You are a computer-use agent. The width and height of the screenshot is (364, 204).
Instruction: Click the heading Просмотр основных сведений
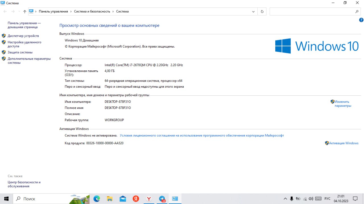pos(109,26)
